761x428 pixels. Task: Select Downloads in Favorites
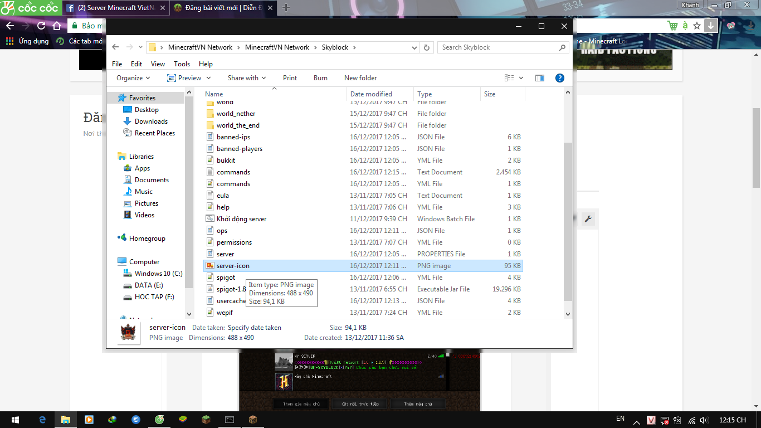151,121
